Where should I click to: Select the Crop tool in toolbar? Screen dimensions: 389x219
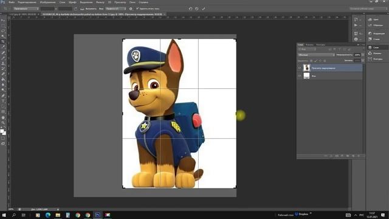click(x=3, y=41)
